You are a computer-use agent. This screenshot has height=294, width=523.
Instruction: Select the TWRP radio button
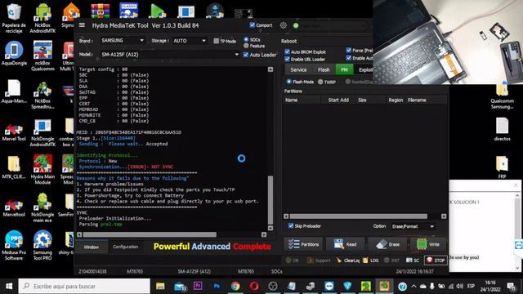[x=320, y=82]
